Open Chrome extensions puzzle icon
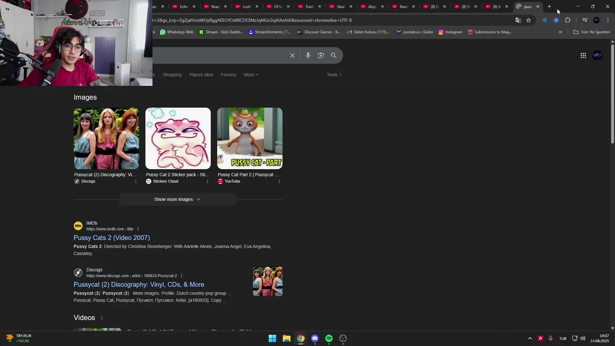The image size is (615, 346). coord(567,20)
